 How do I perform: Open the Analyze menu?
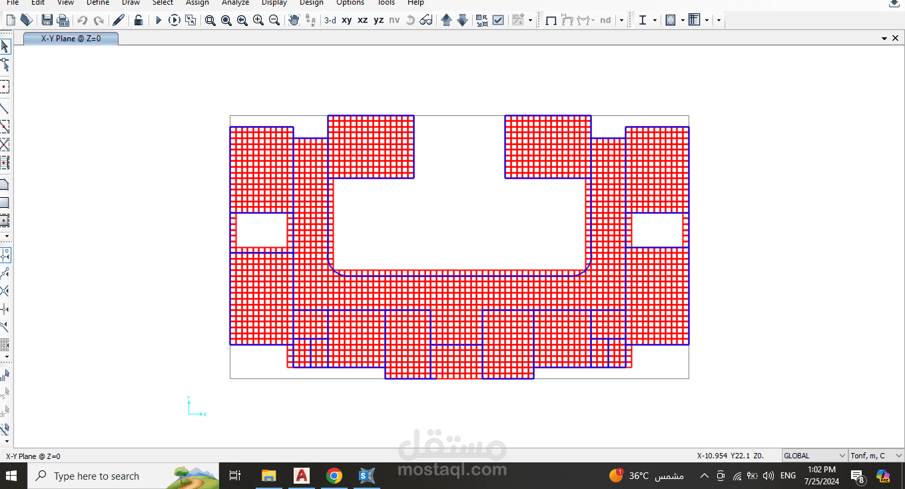[x=235, y=3]
